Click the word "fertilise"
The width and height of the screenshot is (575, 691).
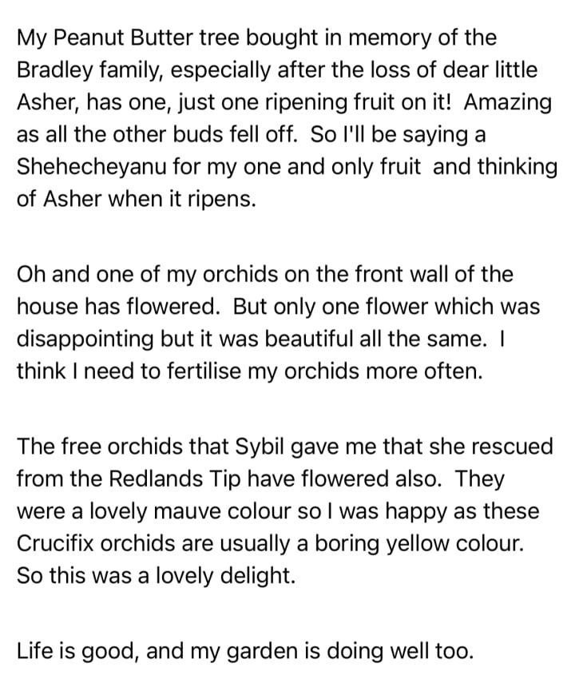204,371
